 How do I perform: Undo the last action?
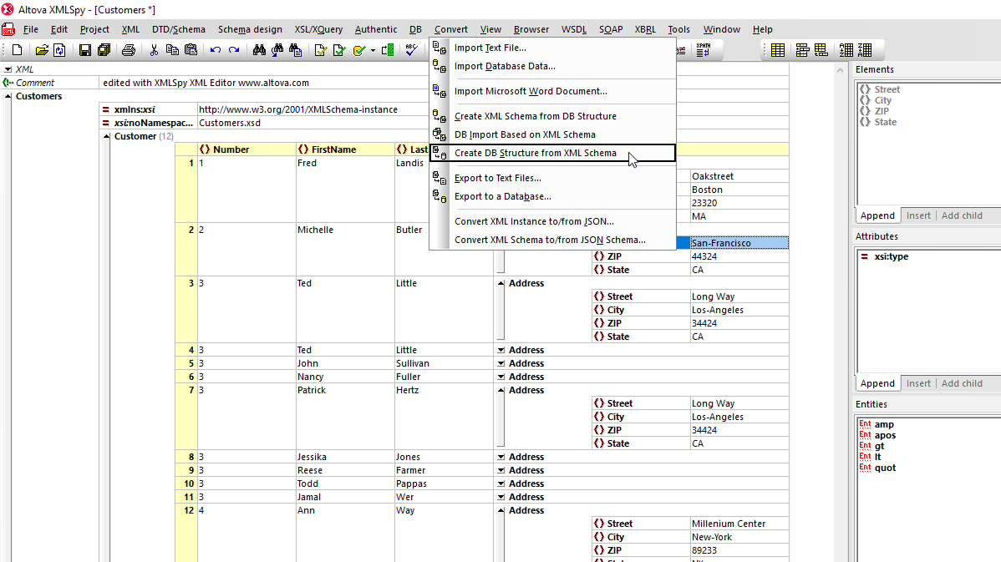pyautogui.click(x=215, y=50)
